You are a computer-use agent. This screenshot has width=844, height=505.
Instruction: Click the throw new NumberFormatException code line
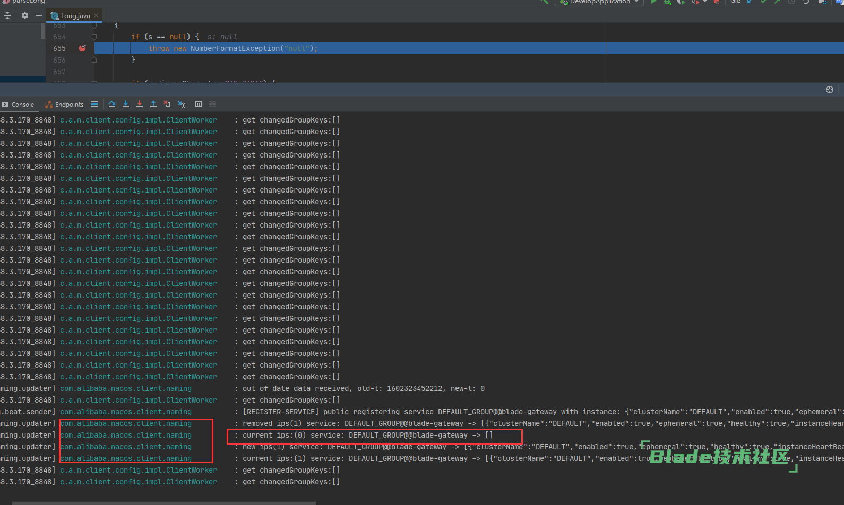[233, 48]
